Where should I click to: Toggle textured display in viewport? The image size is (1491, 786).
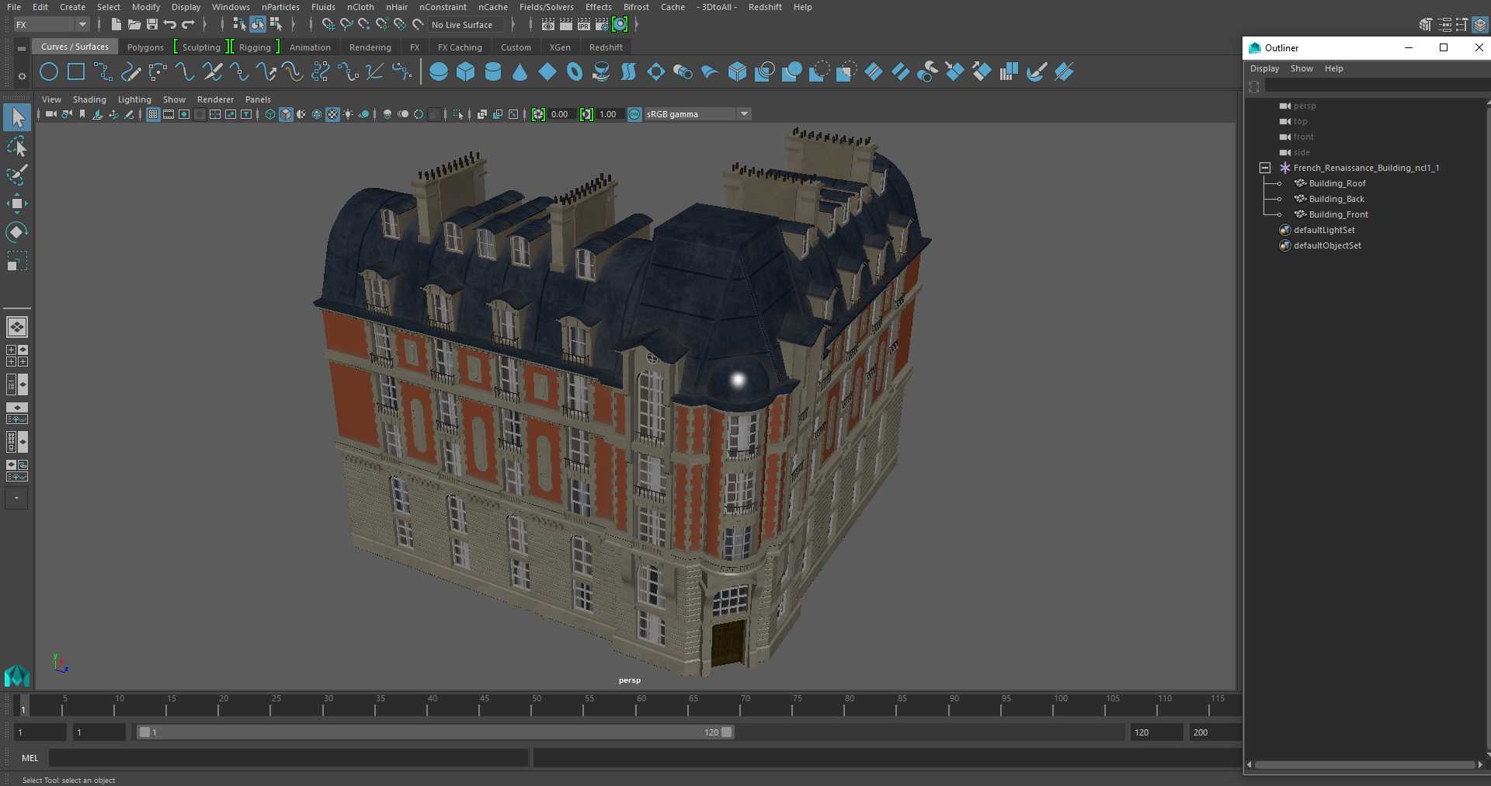[x=332, y=114]
